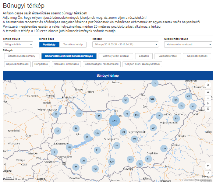Open Megjelenítés típusa dropdown (Halmazokba rendezett)
The image size is (216, 185).
[188, 45]
